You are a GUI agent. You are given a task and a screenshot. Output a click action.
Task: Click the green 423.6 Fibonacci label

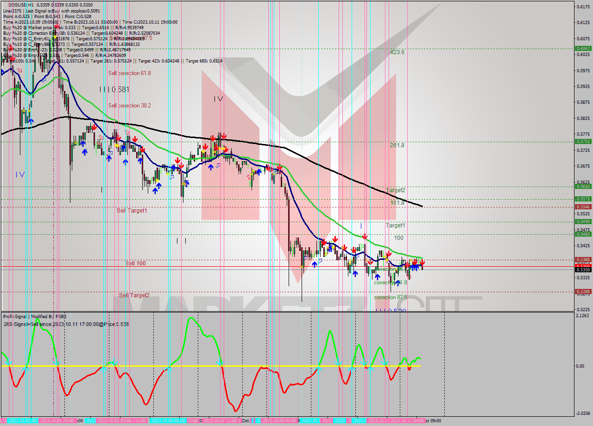[x=397, y=52]
